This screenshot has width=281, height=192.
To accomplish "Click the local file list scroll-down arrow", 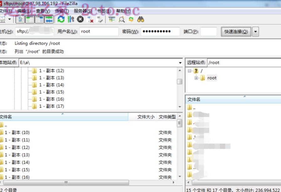I will click(x=180, y=177).
